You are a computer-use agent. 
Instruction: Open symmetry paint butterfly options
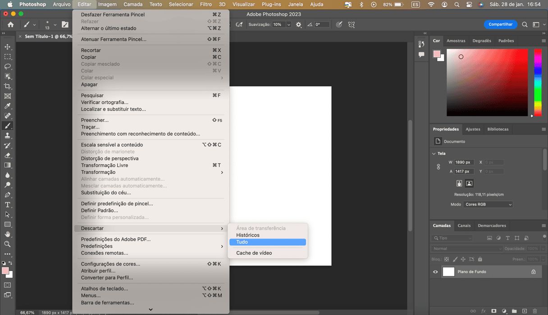tap(352, 25)
